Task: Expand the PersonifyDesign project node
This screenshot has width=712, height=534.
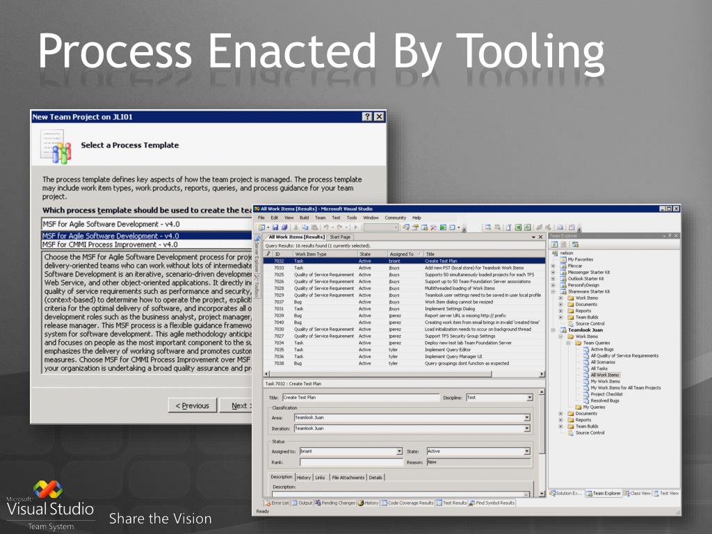Action: [553, 284]
